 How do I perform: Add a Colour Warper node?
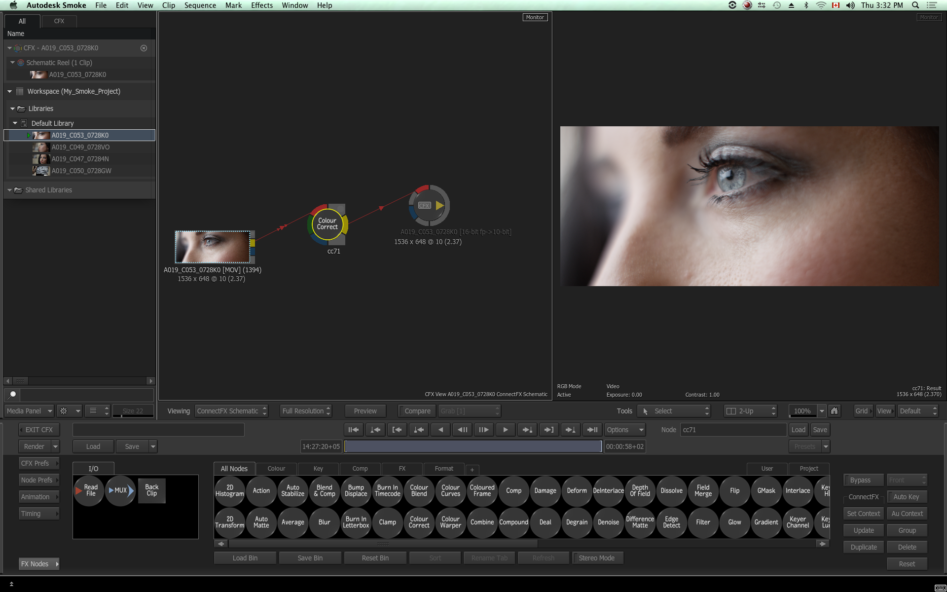(x=450, y=522)
